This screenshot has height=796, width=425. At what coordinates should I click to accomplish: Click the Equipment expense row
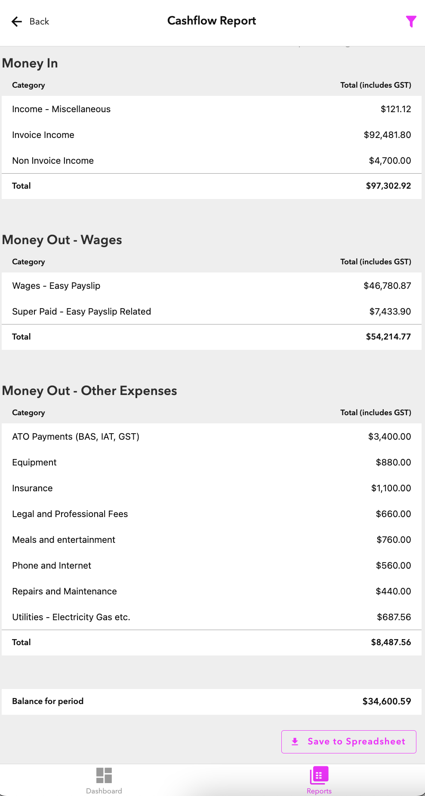(212, 462)
